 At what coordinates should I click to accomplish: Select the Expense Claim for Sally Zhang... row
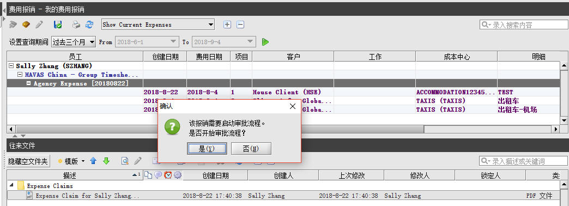[284, 196]
